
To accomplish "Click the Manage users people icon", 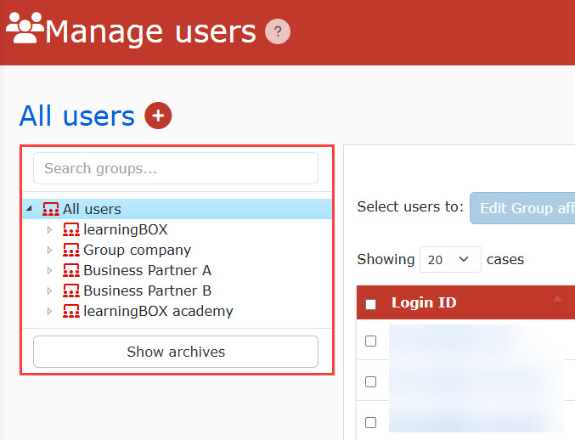I will click(24, 29).
